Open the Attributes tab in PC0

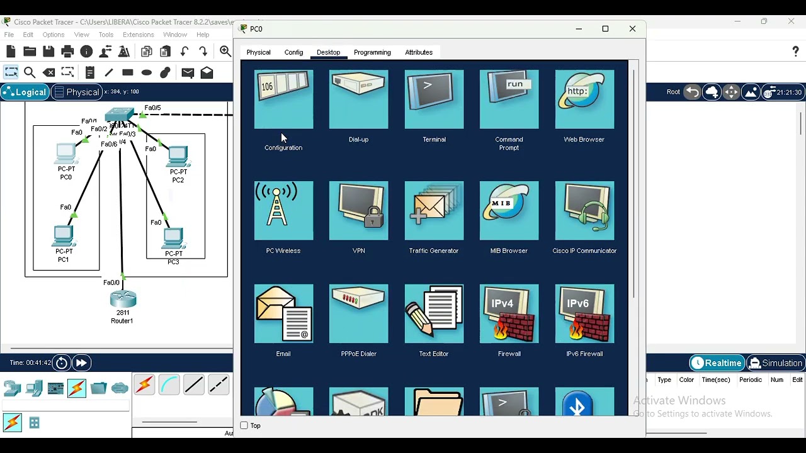point(419,52)
